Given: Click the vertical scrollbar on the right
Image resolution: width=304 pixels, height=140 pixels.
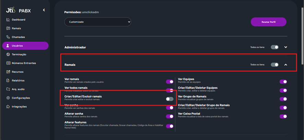Looking at the screenshot, I should 302,34.
